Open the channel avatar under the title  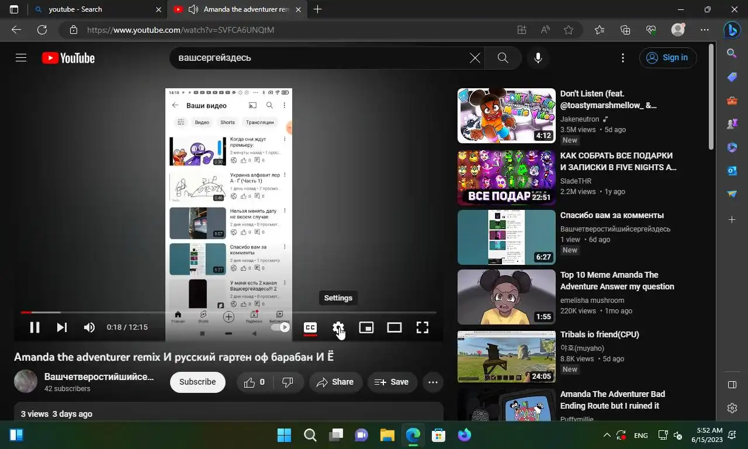tap(26, 382)
